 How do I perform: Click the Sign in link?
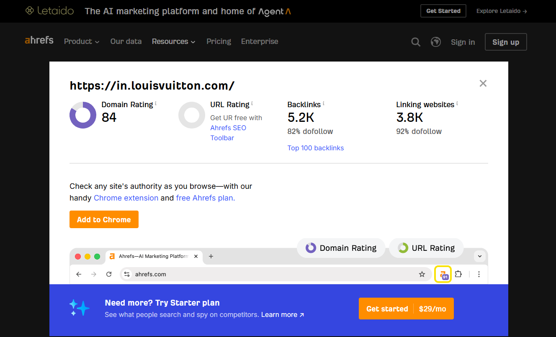click(463, 42)
